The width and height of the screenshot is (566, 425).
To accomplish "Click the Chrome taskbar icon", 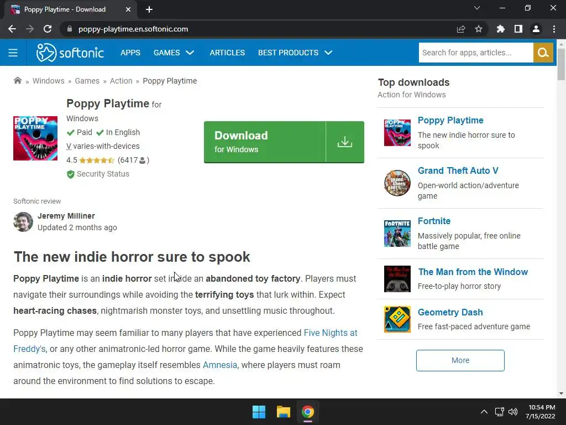I will point(308,412).
